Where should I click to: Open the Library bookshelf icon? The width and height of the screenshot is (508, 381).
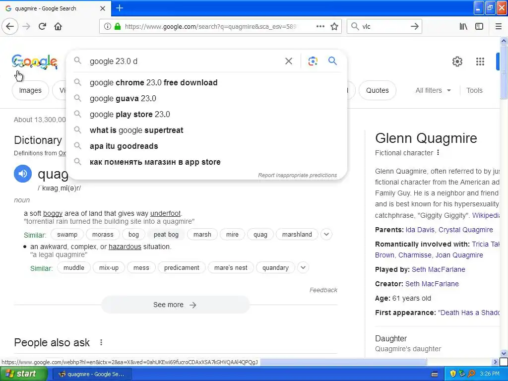(x=463, y=27)
